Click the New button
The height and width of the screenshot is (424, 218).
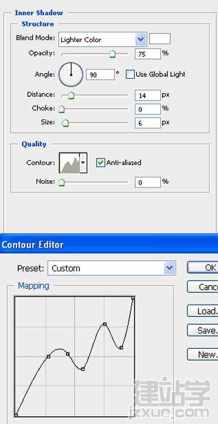202,354
